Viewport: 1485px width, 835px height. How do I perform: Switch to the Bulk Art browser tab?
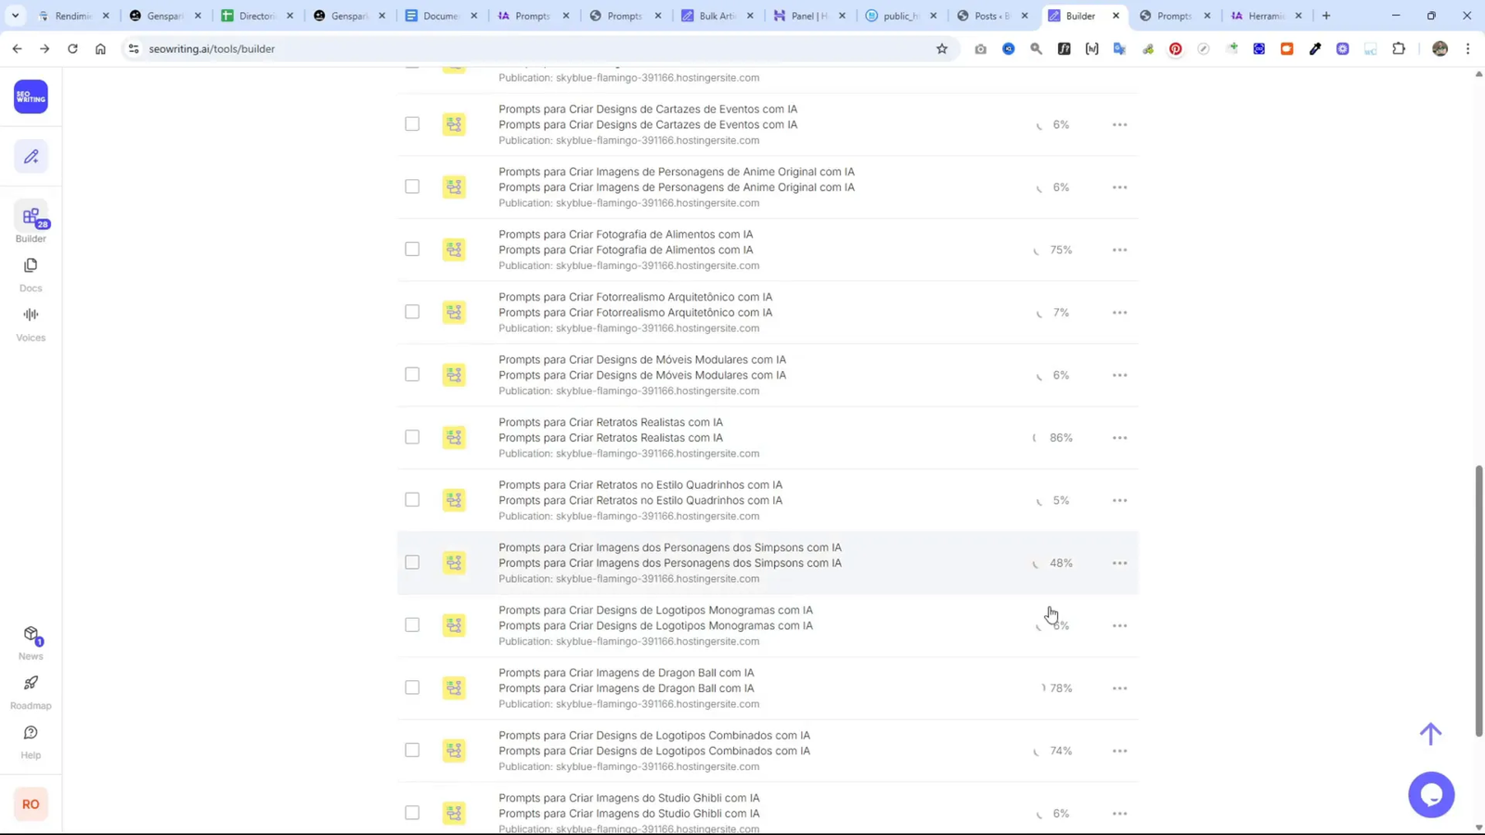pyautogui.click(x=716, y=16)
